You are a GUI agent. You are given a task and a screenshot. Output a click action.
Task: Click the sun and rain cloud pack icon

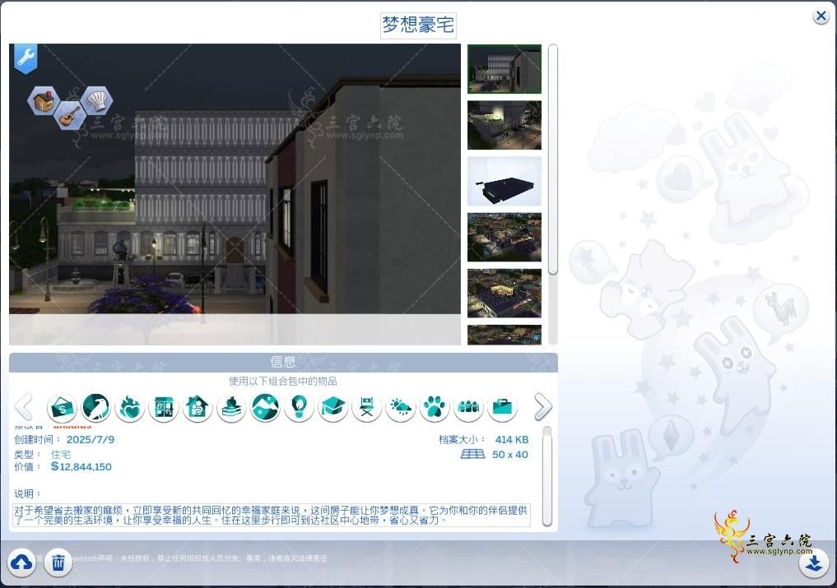point(400,408)
